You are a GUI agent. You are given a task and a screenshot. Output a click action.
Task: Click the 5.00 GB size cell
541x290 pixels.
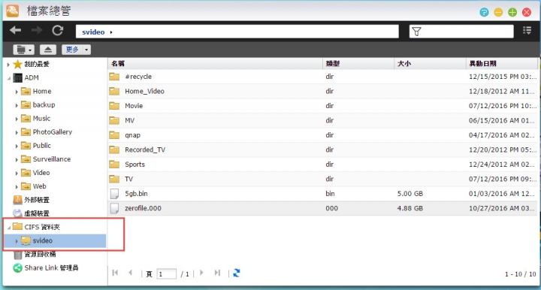410,194
